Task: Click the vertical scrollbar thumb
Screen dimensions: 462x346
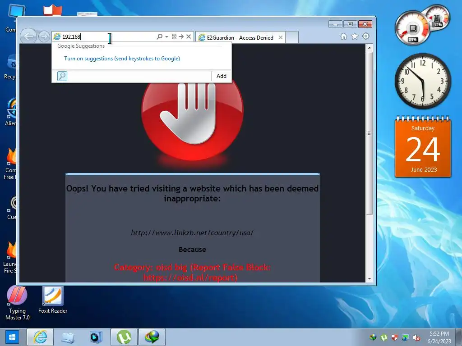Action: pyautogui.click(x=370, y=133)
